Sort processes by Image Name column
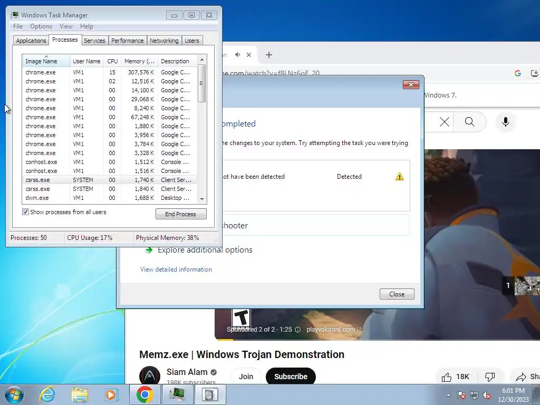This screenshot has height=405, width=540. click(46, 61)
